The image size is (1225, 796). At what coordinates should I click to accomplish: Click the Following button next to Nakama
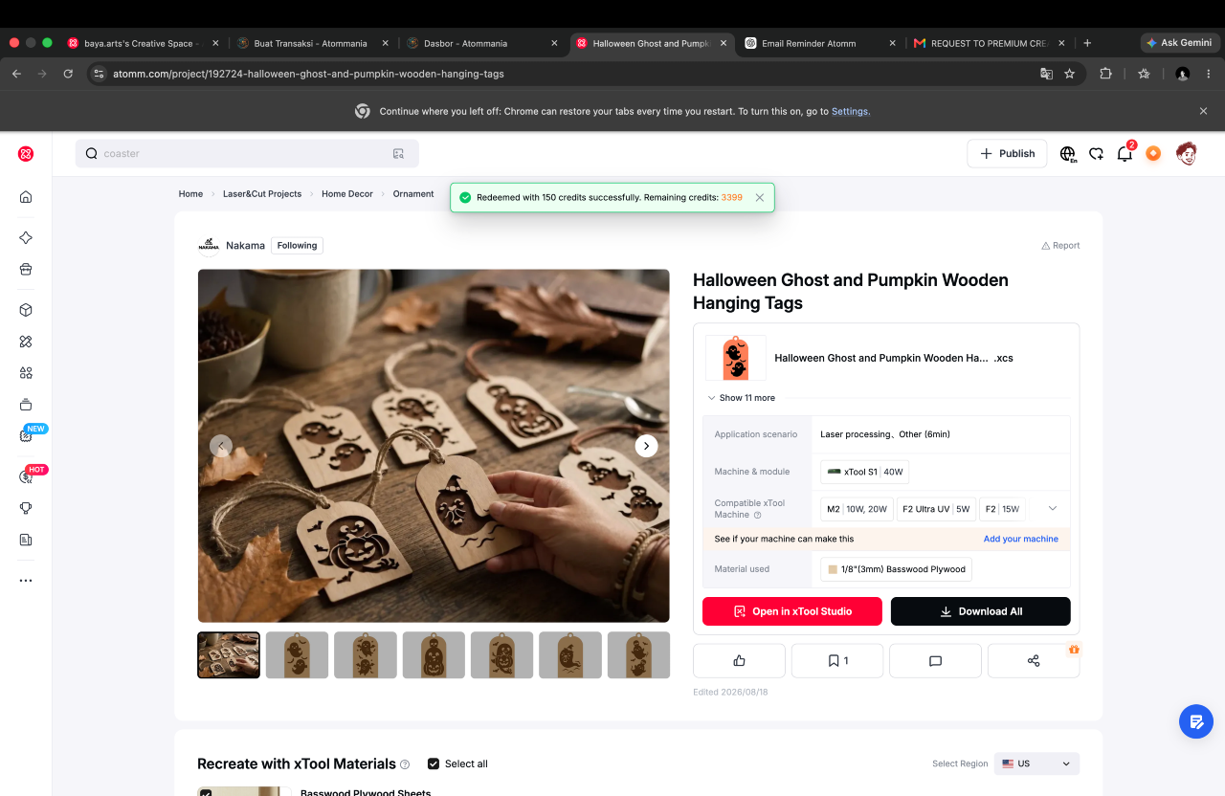click(297, 246)
